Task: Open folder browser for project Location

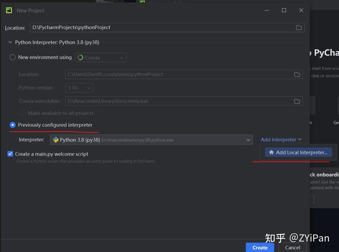Action: (299, 27)
